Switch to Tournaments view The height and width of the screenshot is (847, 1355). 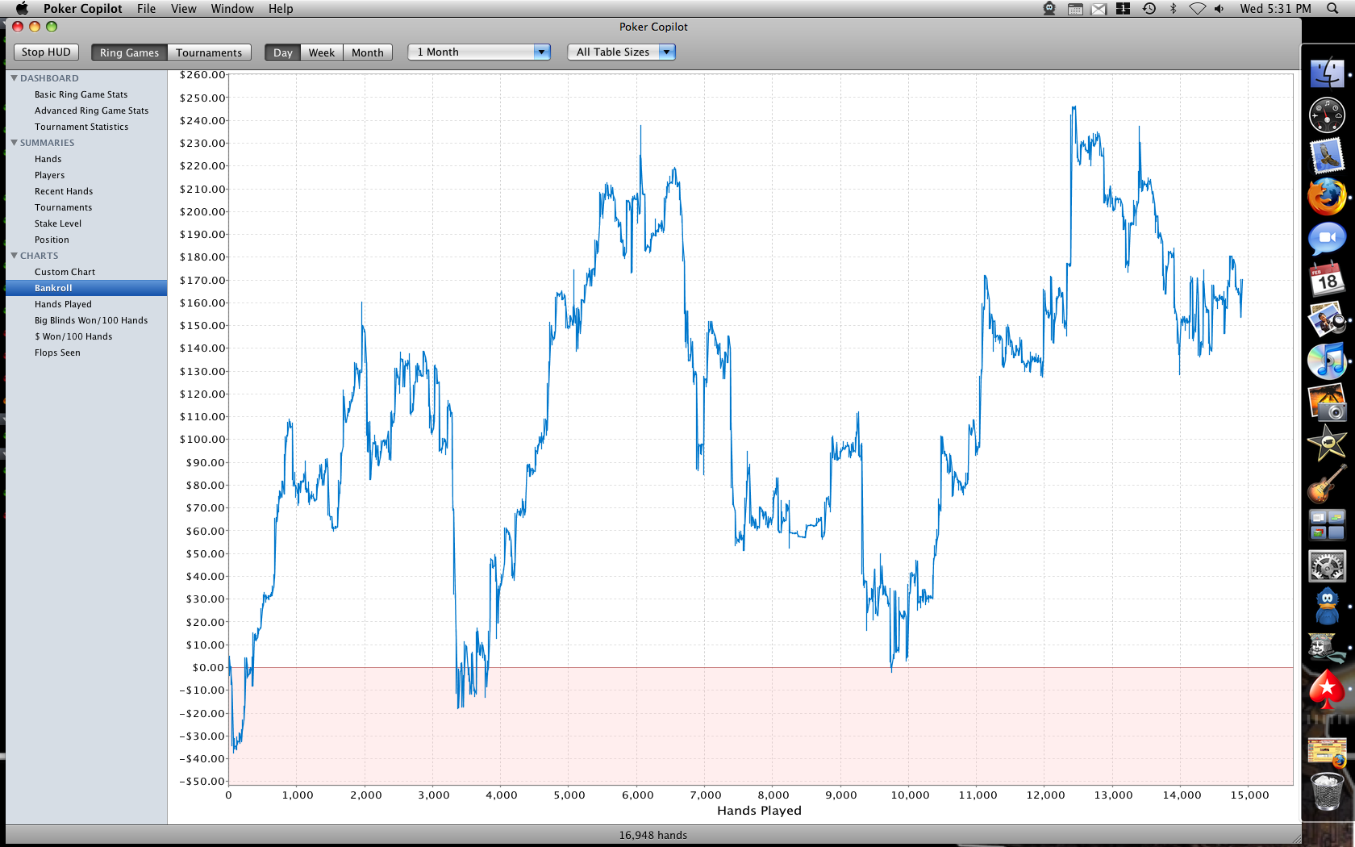[209, 52]
